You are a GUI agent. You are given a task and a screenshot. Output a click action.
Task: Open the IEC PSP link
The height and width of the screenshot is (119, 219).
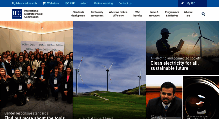pos(70,3)
